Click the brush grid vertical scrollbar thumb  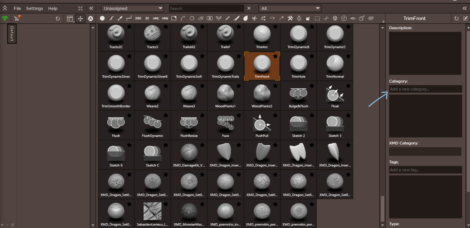tap(383, 209)
